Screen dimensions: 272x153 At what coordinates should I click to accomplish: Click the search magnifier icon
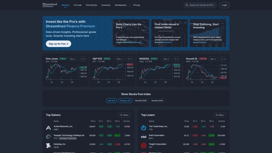187,5
